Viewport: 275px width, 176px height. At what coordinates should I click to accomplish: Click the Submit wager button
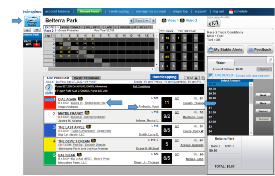click(264, 119)
